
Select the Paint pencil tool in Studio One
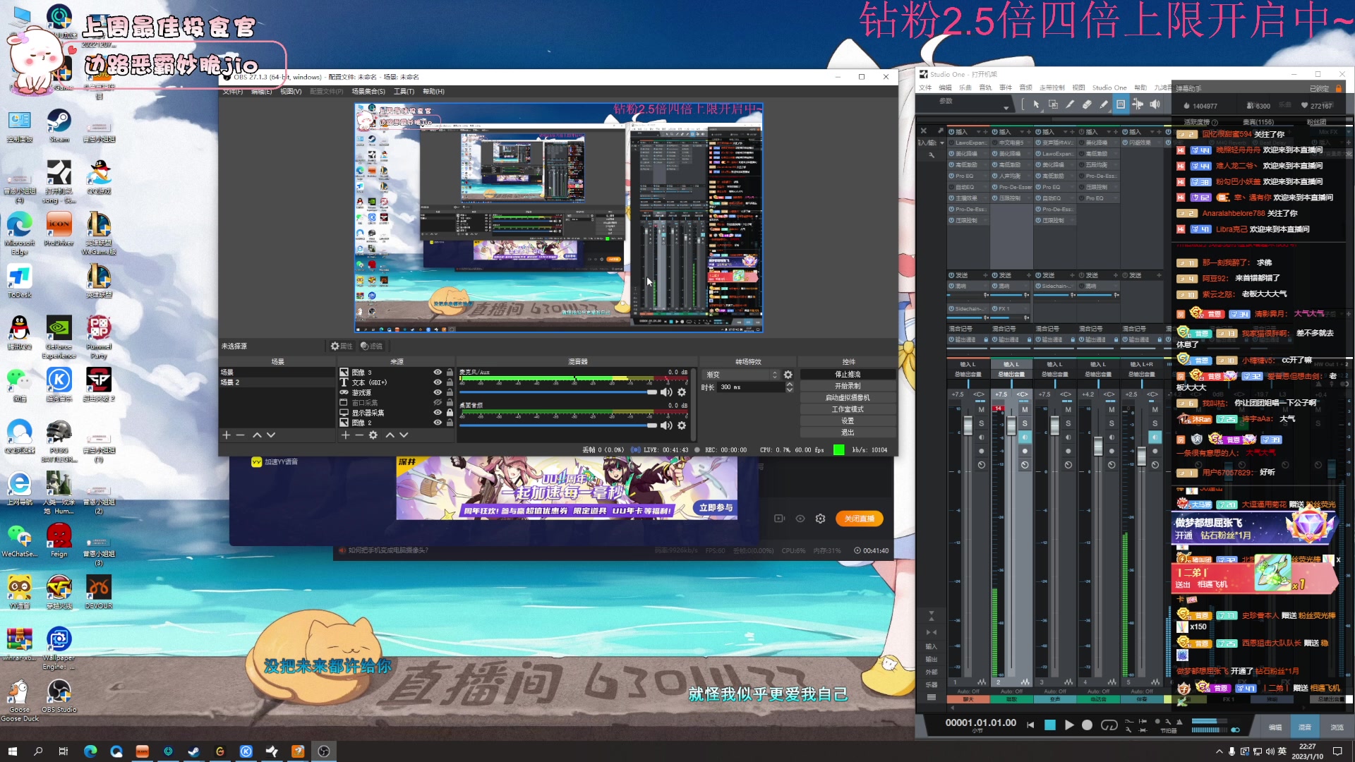click(1104, 104)
